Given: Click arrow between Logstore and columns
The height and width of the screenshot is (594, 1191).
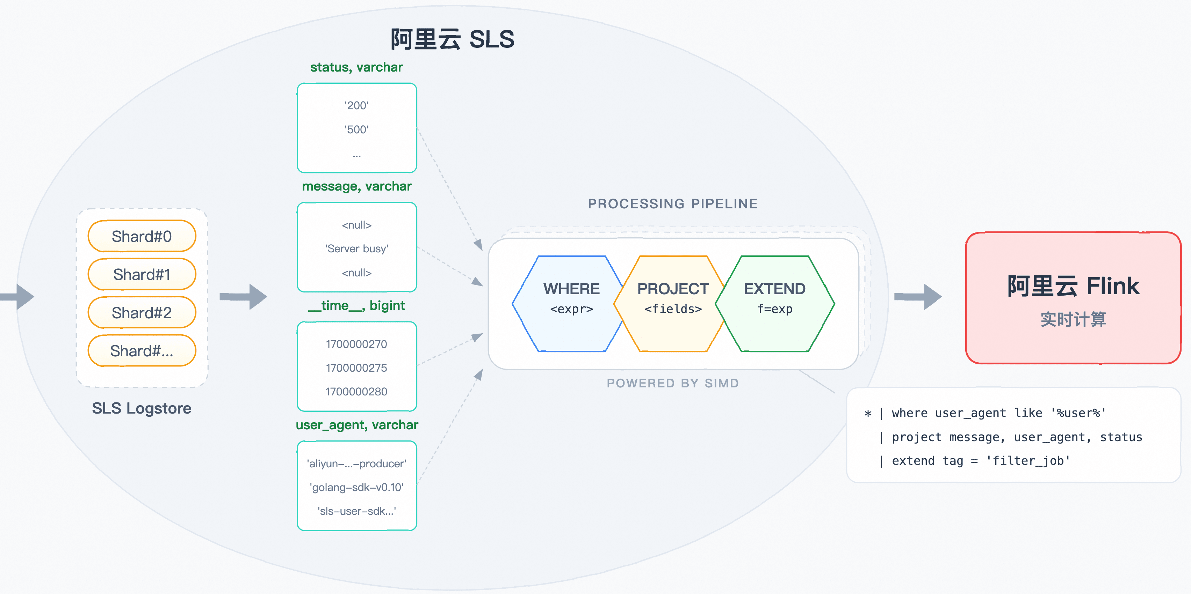Looking at the screenshot, I should click(x=244, y=297).
